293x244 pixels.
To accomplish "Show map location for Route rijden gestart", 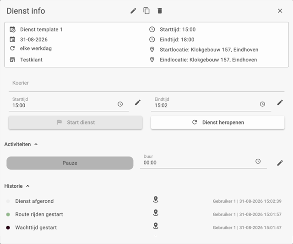I will coord(156,212).
